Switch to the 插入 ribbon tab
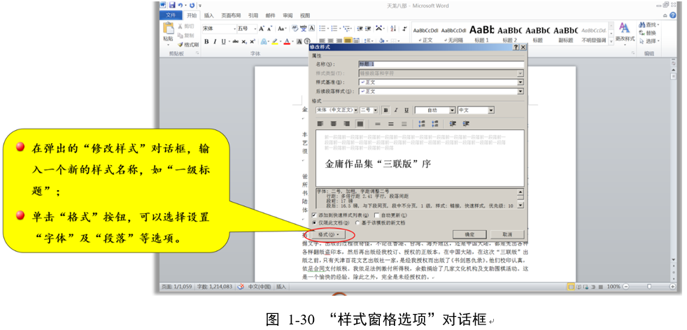Image resolution: width=687 pixels, height=330 pixels. [x=209, y=16]
